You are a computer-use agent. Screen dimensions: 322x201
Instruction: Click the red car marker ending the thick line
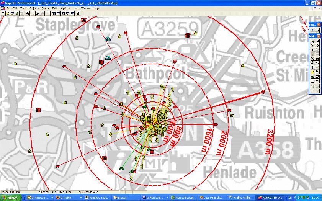[x=263, y=92]
